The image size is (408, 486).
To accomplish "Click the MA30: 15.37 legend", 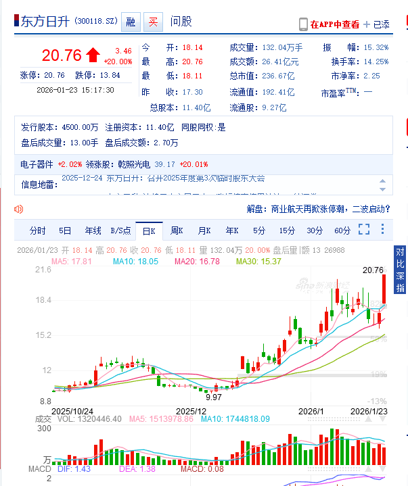I will pyautogui.click(x=258, y=262).
